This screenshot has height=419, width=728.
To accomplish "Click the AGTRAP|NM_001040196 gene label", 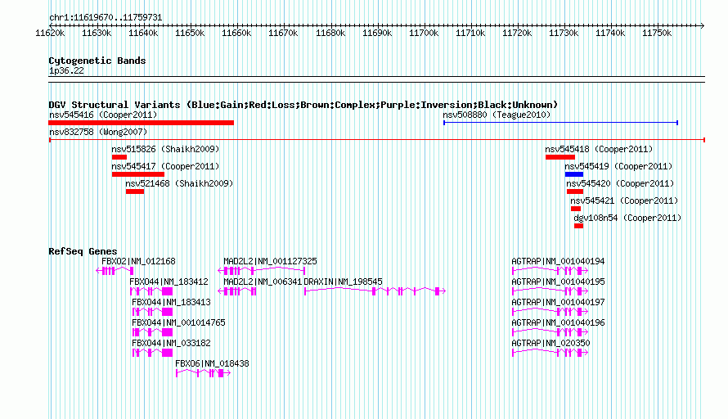I will [558, 323].
